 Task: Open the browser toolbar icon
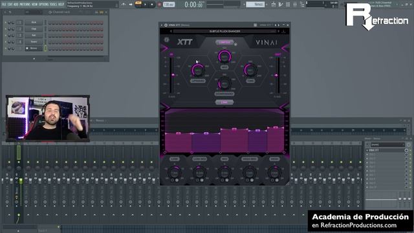(302, 5)
